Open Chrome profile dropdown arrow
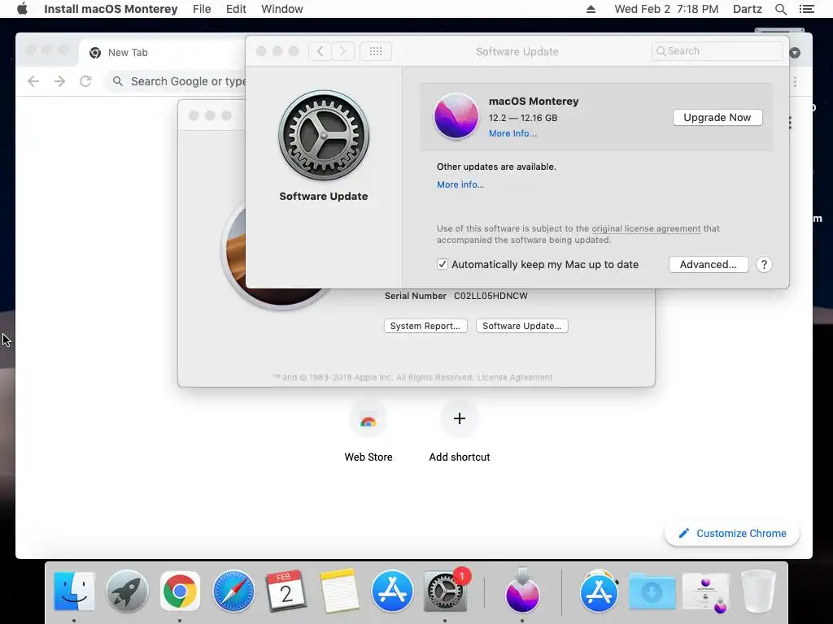The image size is (833, 624). [x=795, y=53]
